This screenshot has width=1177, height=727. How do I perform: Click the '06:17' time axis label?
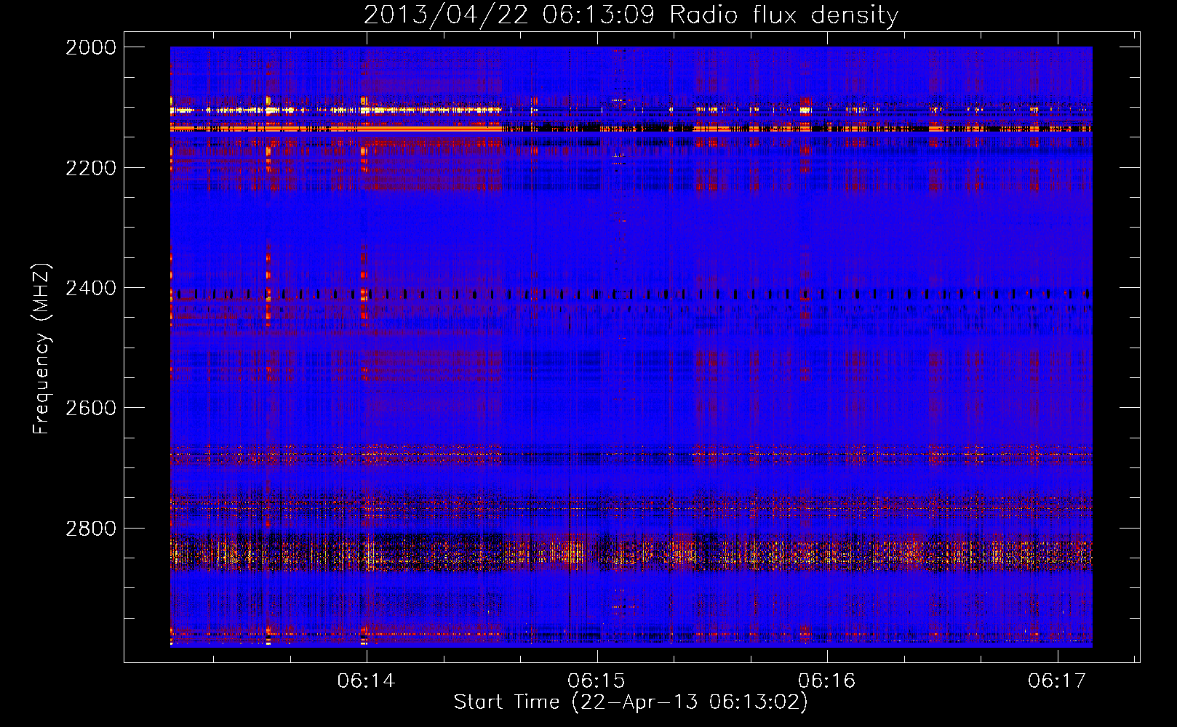click(x=1057, y=681)
